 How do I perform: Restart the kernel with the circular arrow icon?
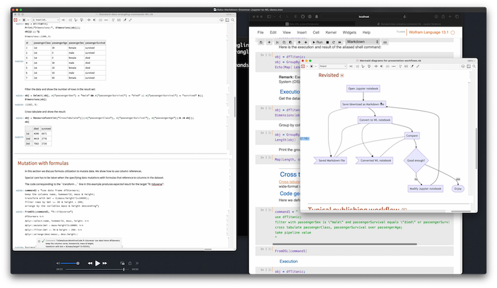(334, 42)
